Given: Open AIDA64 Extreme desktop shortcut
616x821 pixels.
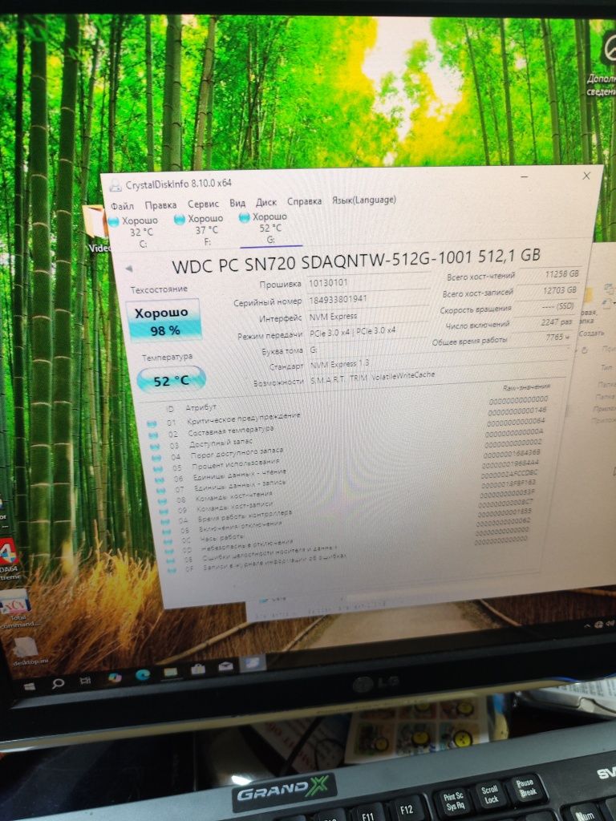Looking at the screenshot, I should [x=10, y=559].
